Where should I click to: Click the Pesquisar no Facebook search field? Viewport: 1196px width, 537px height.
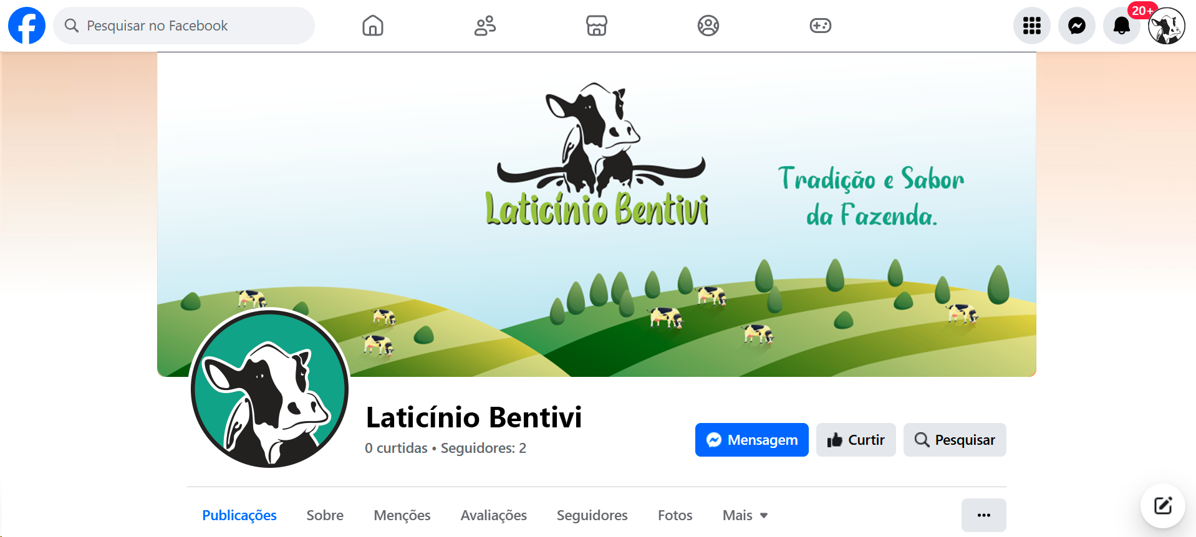tap(184, 26)
